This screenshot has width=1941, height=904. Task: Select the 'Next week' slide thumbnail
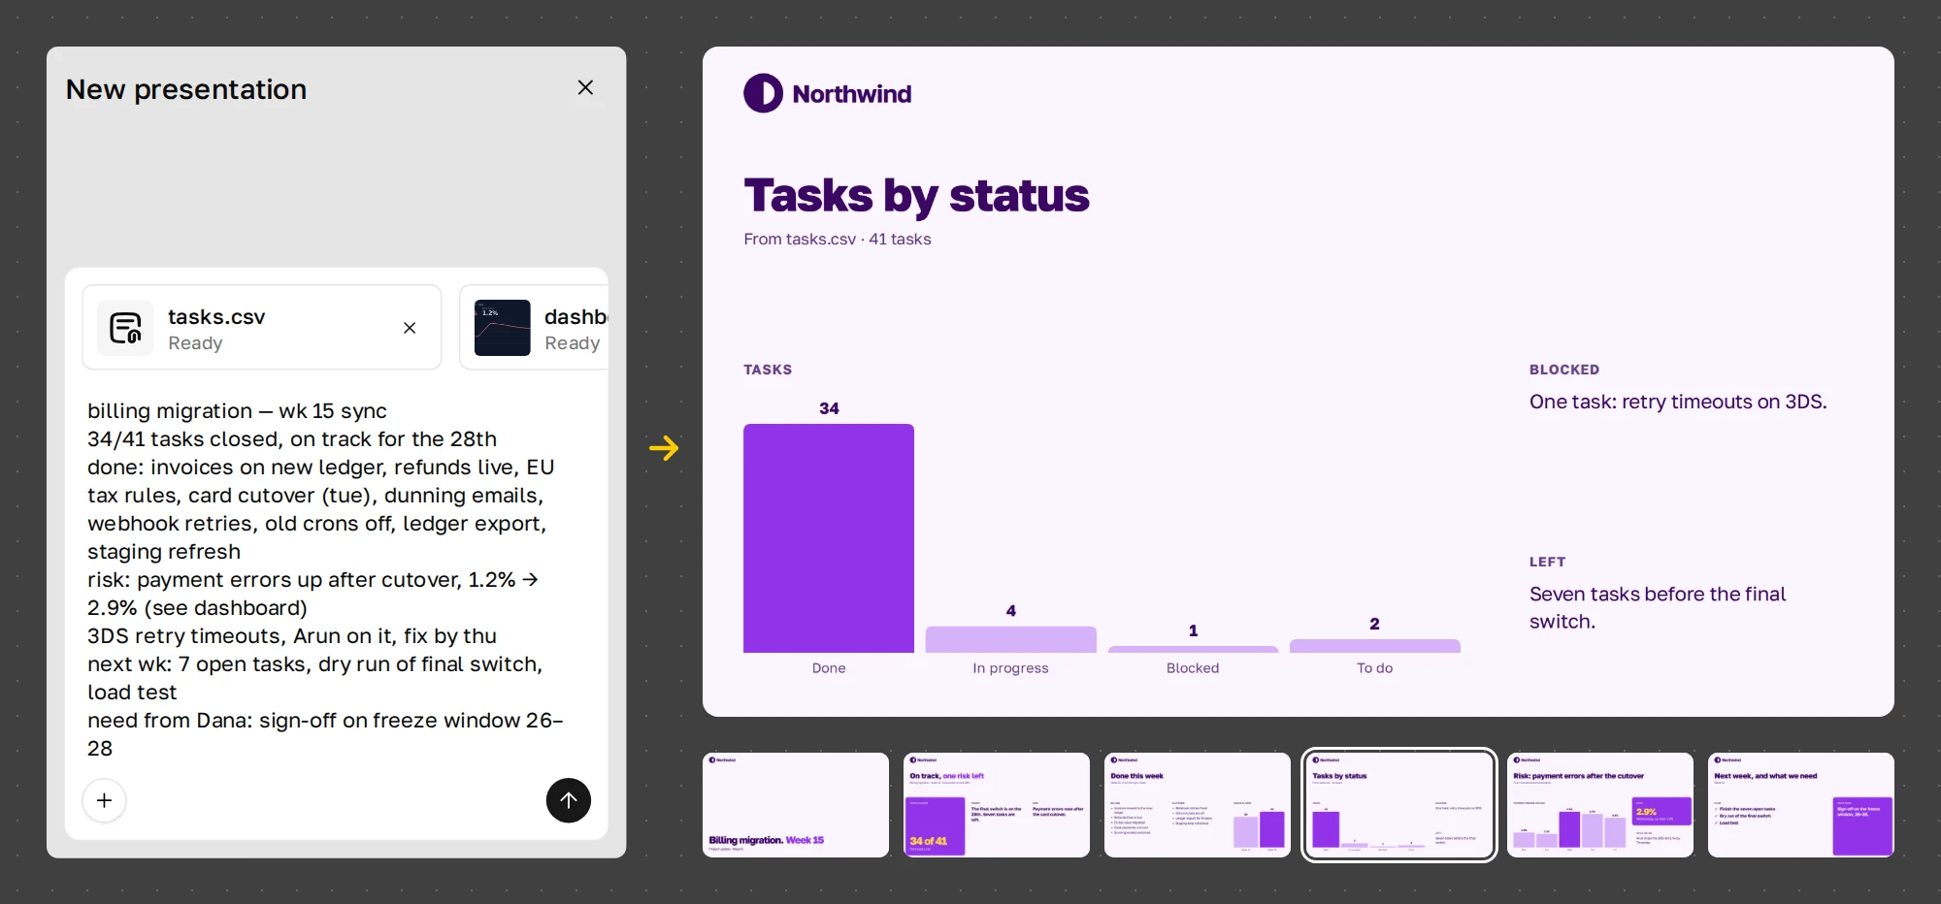1801,805
